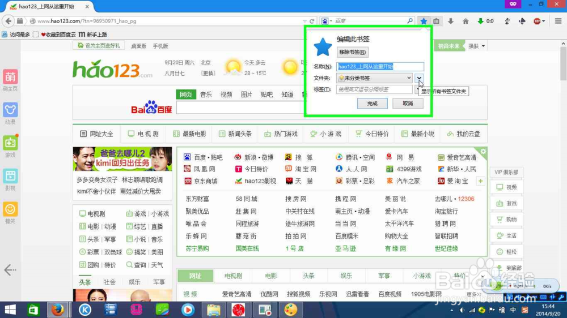Open the address bar history dropdown arrow

tap(304, 21)
